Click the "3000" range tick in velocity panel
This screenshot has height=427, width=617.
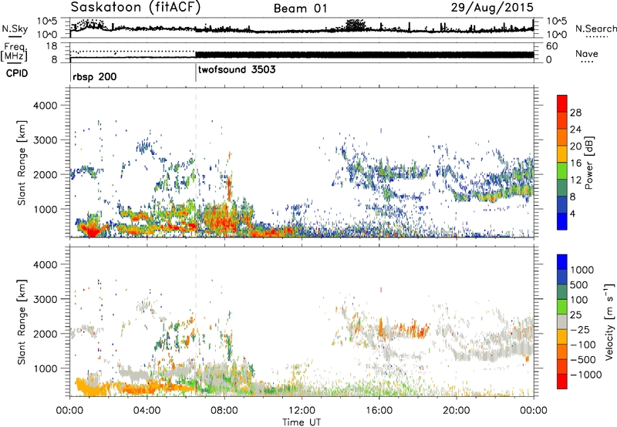coord(45,299)
